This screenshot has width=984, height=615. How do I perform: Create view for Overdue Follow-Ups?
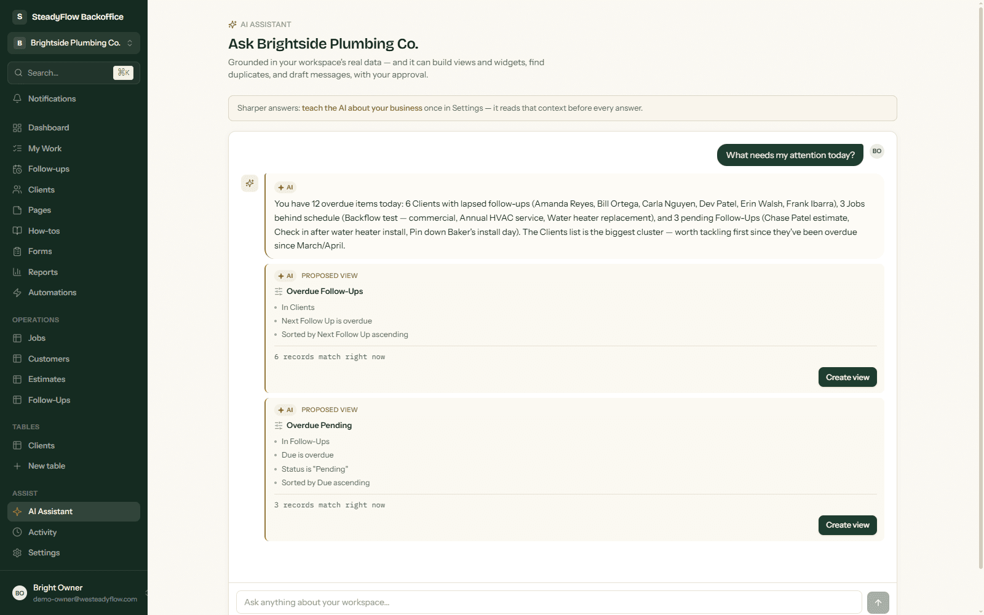pyautogui.click(x=847, y=377)
